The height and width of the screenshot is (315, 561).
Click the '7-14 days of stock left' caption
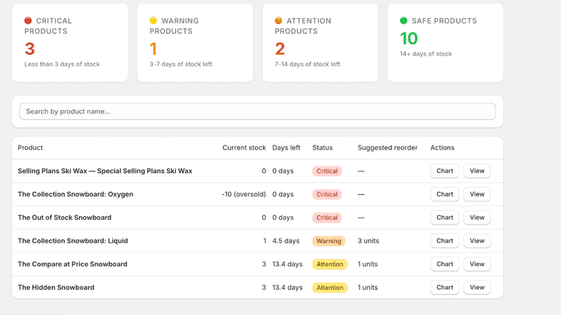tap(308, 64)
